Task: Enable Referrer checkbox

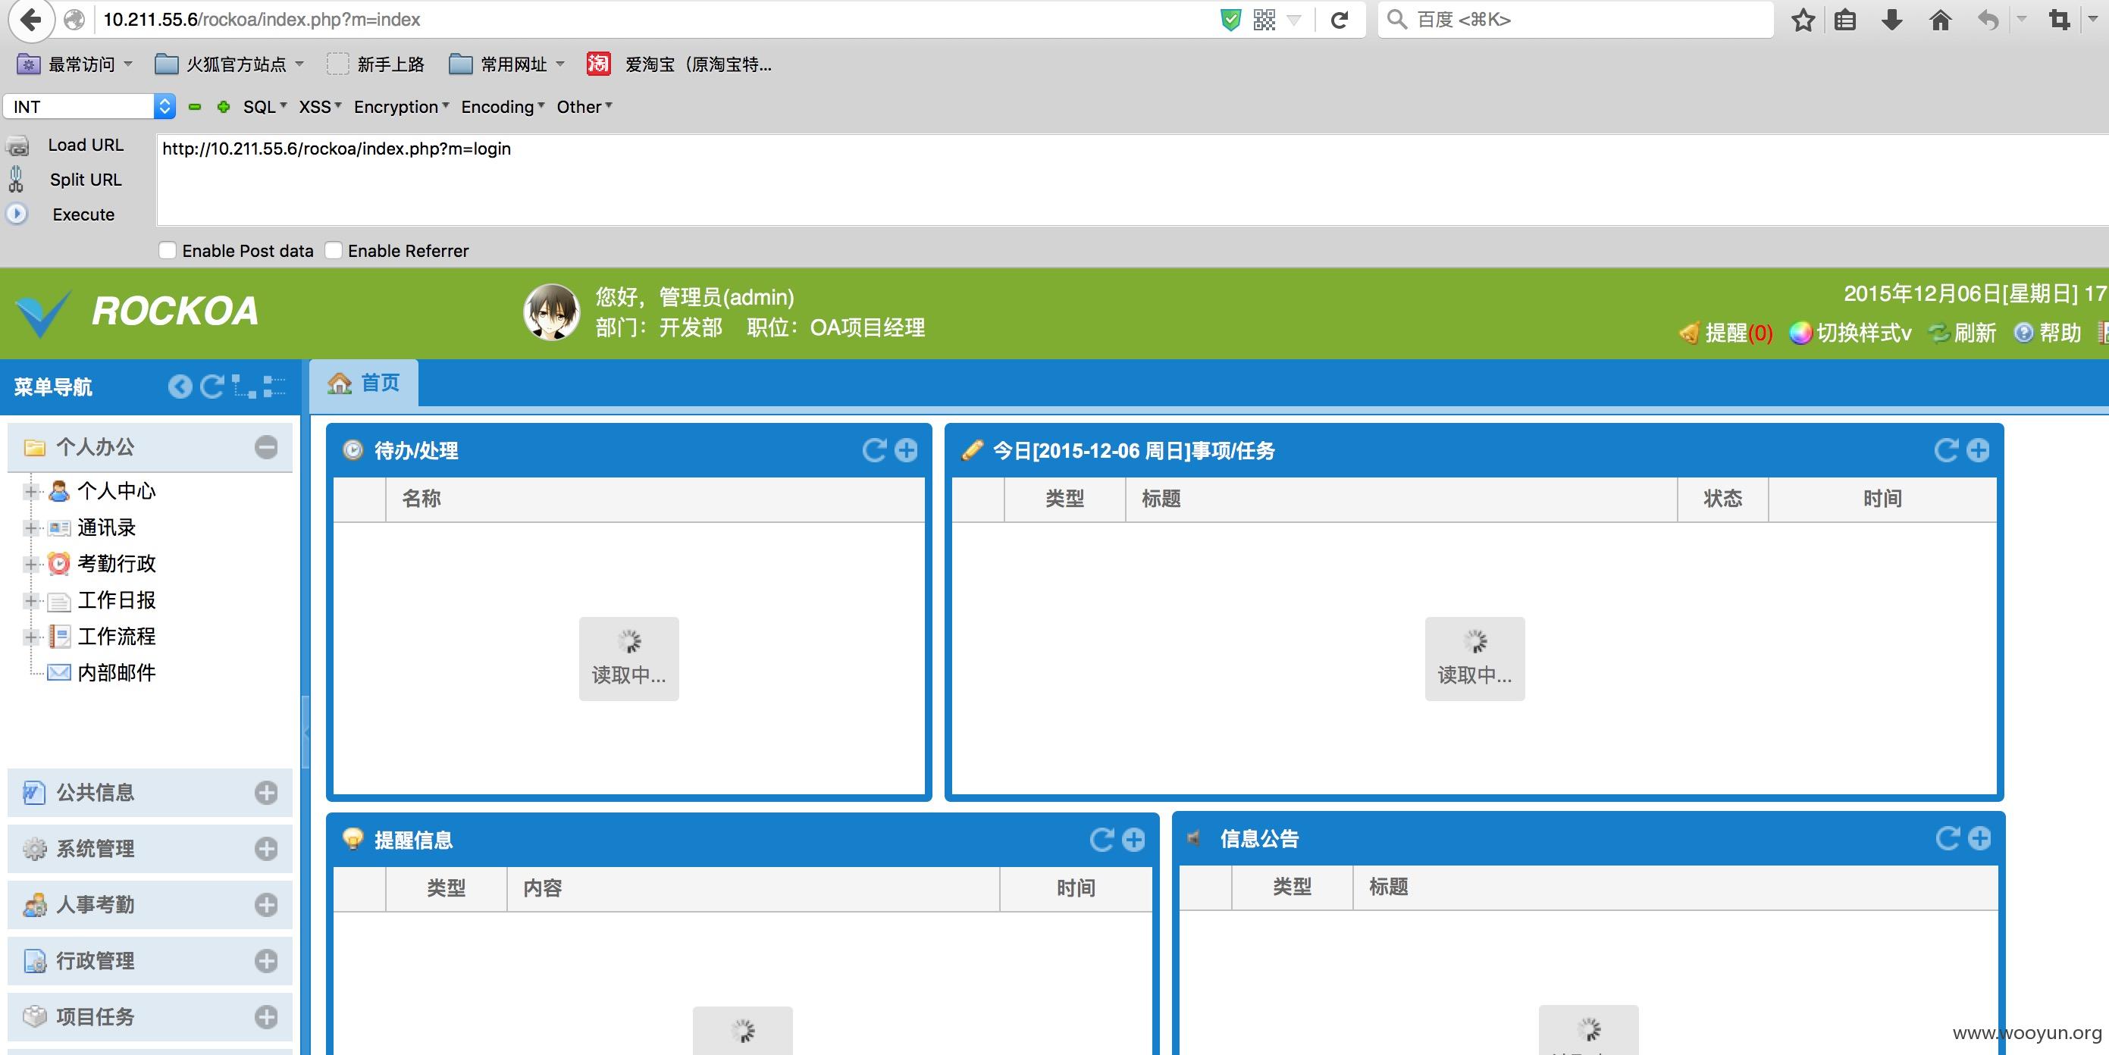Action: tap(334, 250)
